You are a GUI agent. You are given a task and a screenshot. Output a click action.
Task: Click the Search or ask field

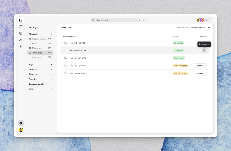pyautogui.click(x=118, y=20)
